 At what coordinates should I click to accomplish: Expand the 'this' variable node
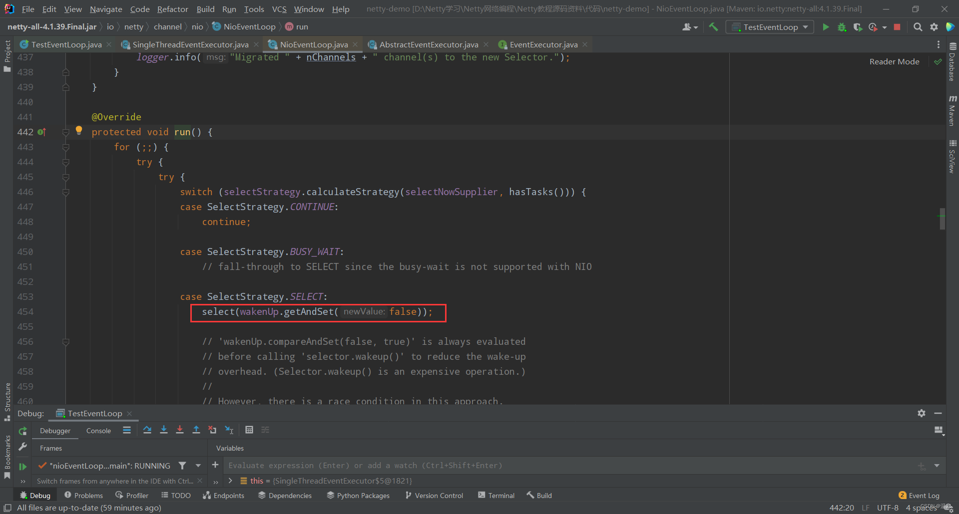230,481
